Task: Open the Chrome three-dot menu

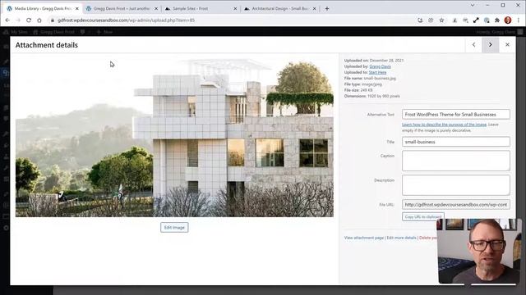Action: (519, 20)
